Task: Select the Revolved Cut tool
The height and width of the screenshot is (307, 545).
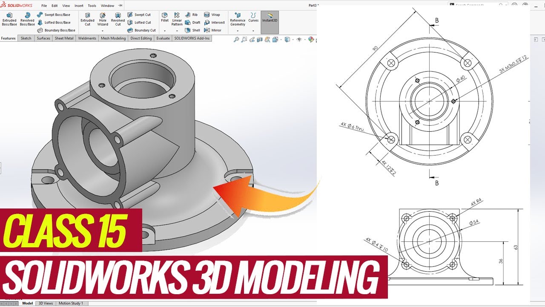Action: coord(118,19)
